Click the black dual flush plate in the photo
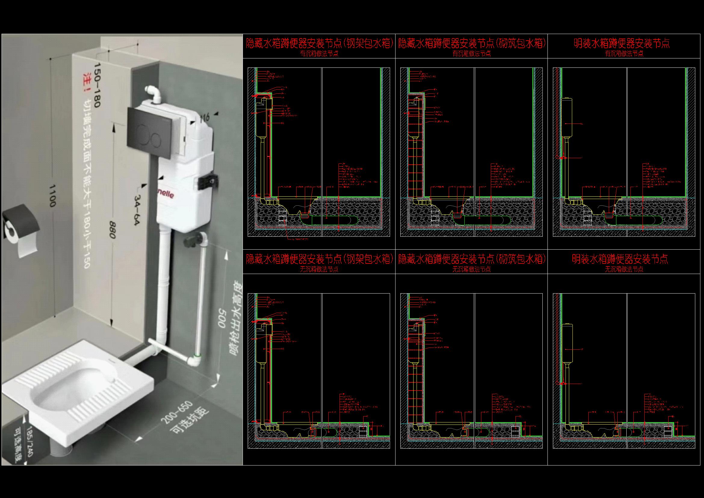Image resolution: width=704 pixels, height=498 pixels. (x=149, y=133)
